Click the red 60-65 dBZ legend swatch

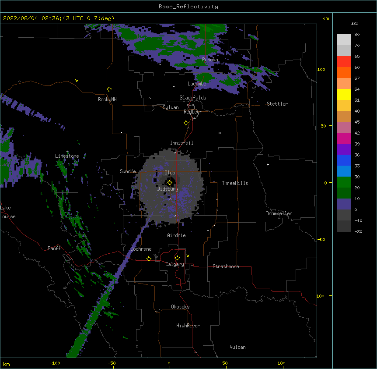click(344, 61)
